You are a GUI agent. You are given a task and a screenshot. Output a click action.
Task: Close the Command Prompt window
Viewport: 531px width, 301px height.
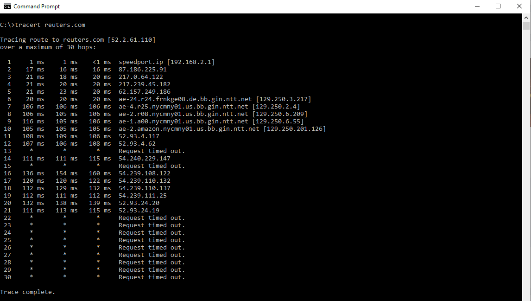pyautogui.click(x=519, y=6)
